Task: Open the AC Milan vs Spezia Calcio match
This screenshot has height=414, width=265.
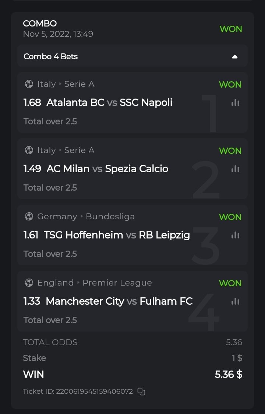Action: pos(107,169)
